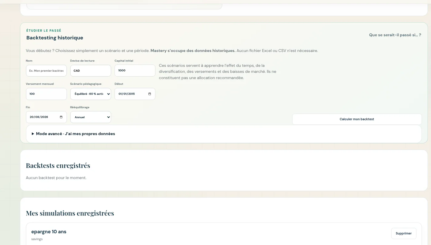Delete the epargne 10 ans simulation
The width and height of the screenshot is (431, 245).
click(404, 233)
